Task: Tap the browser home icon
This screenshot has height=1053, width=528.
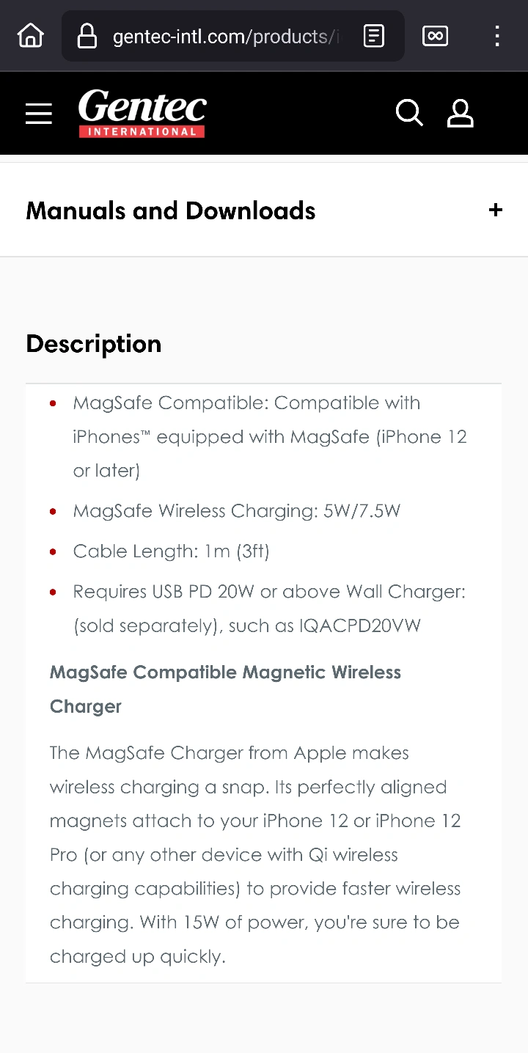Action: click(31, 35)
